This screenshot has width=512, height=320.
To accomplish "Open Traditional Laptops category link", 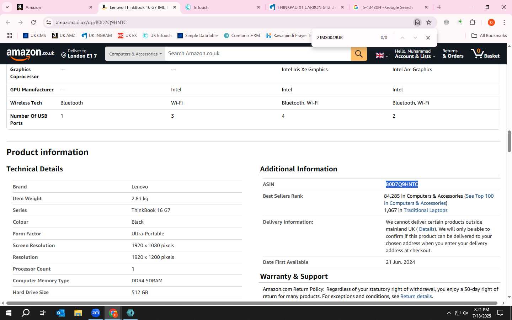I will [426, 210].
